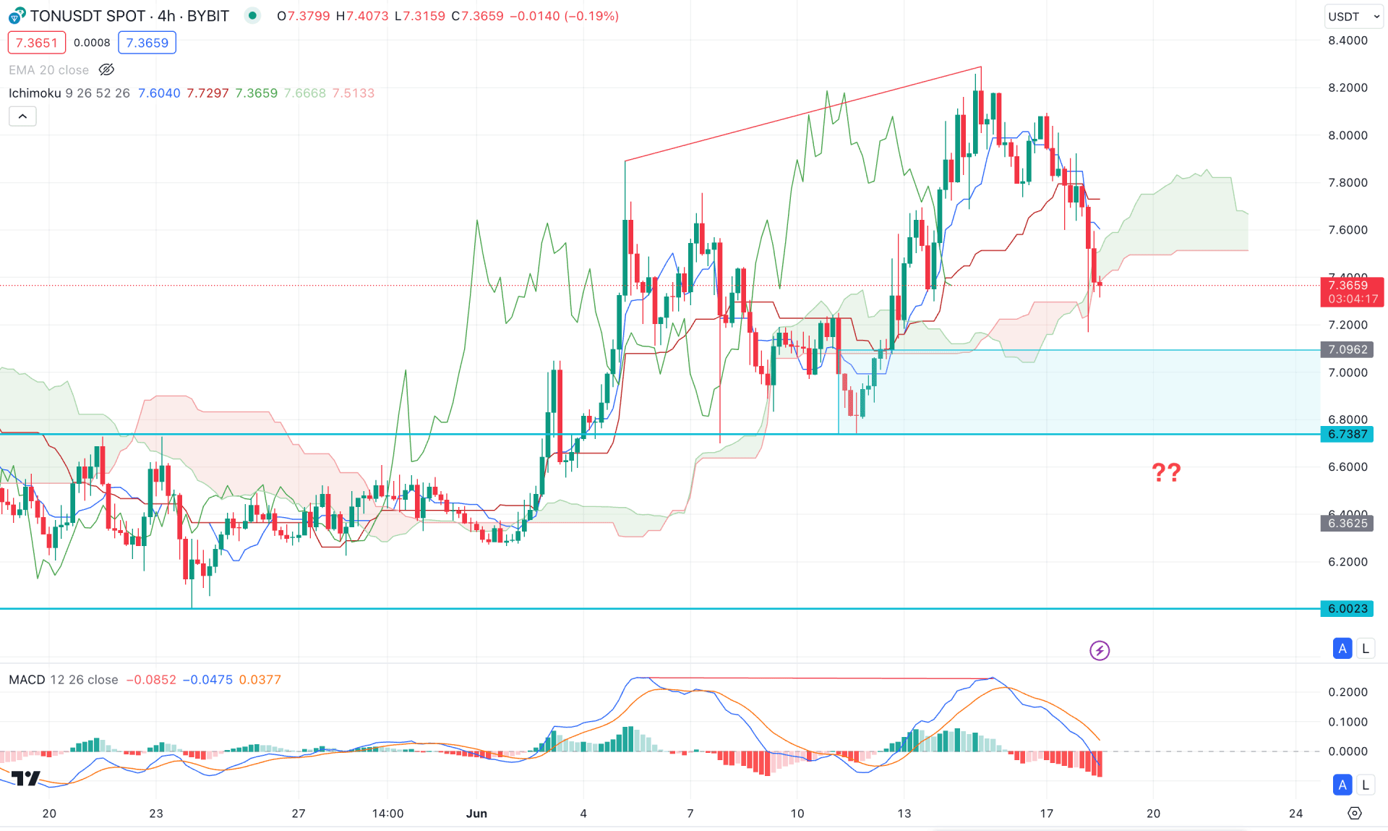Click the blue buy price 7.3659
This screenshot has height=831, width=1388.
click(x=147, y=43)
